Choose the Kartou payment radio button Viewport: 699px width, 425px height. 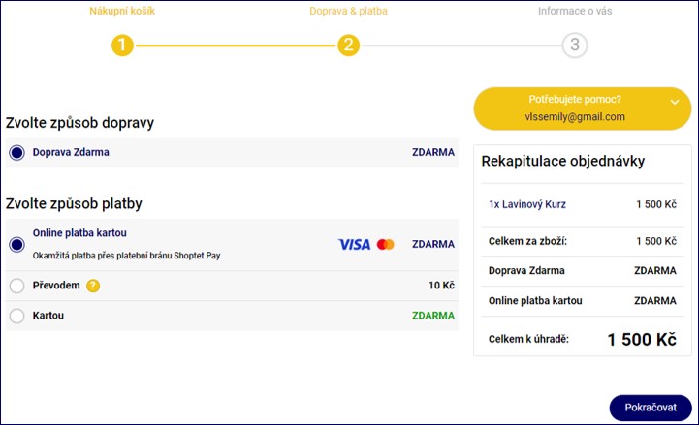click(x=16, y=316)
